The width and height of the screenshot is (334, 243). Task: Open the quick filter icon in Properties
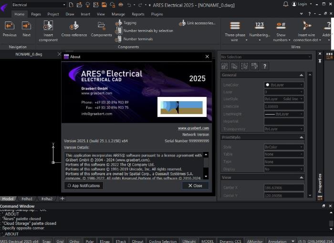pos(254,66)
